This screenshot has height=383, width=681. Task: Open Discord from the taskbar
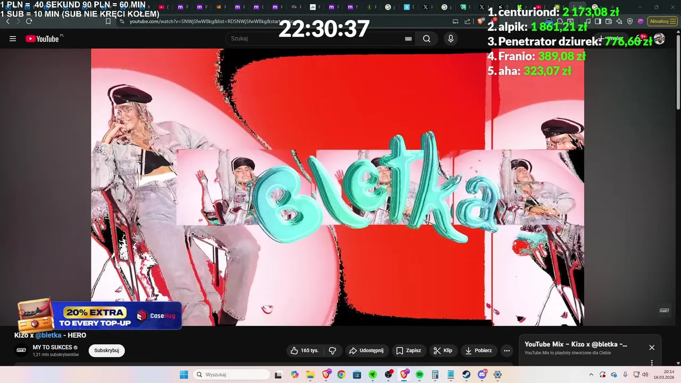click(483, 374)
